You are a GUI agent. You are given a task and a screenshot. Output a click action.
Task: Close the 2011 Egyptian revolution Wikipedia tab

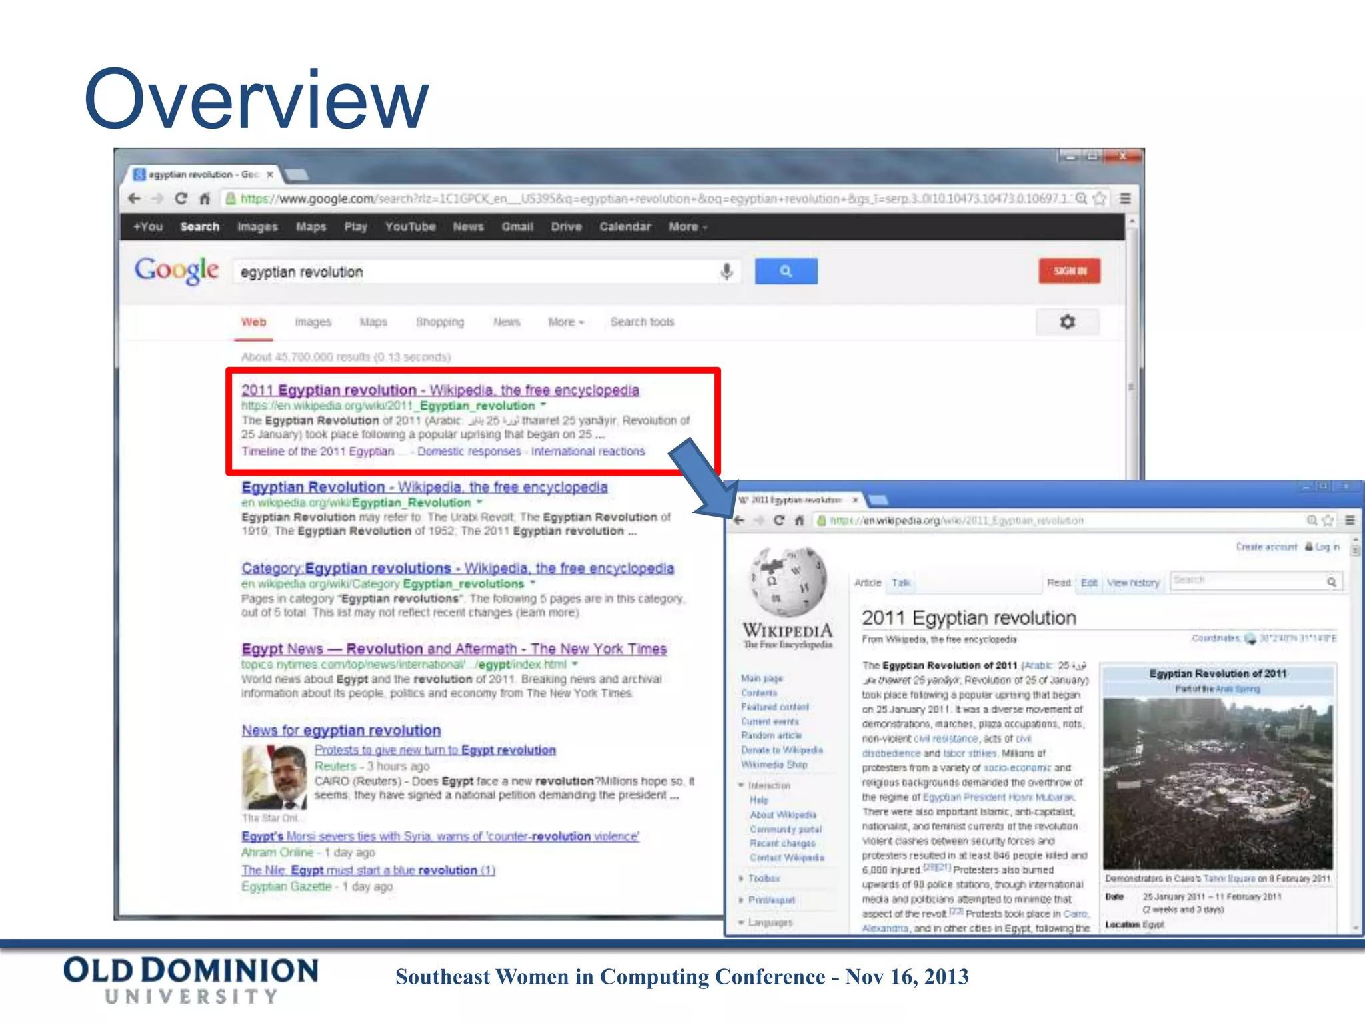click(x=855, y=500)
